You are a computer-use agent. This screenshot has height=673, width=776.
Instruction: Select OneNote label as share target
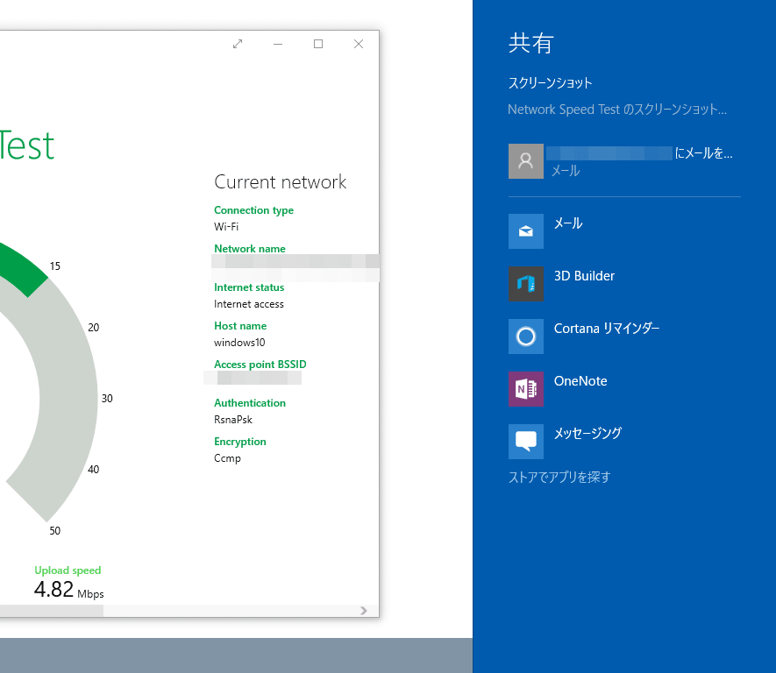point(580,381)
